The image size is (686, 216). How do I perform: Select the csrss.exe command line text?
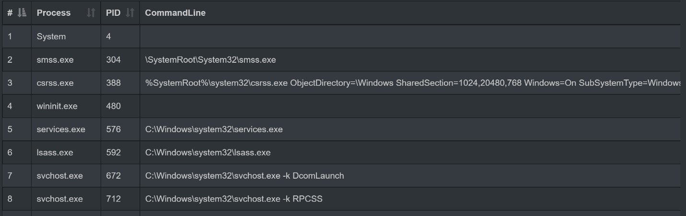413,83
